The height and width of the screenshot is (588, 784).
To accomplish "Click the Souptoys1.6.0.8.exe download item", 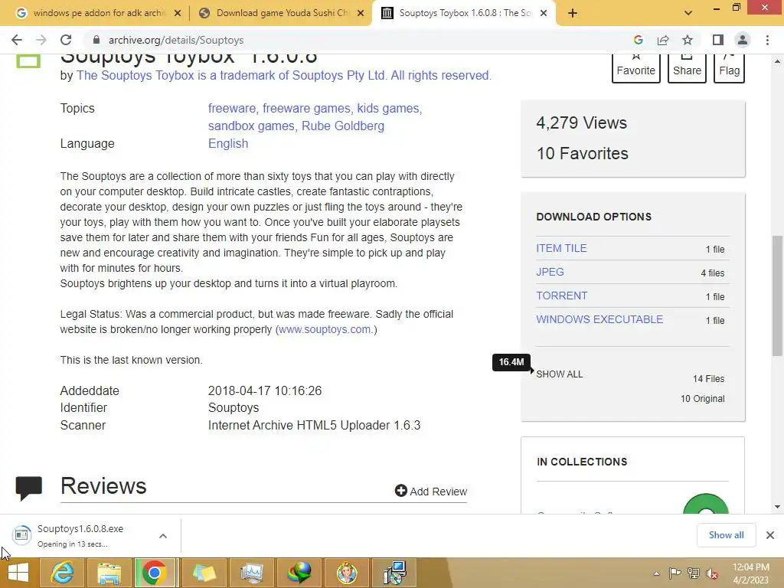I will (80, 535).
